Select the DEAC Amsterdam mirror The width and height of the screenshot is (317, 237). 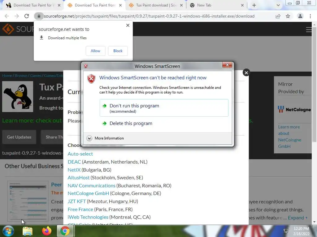coord(74,162)
